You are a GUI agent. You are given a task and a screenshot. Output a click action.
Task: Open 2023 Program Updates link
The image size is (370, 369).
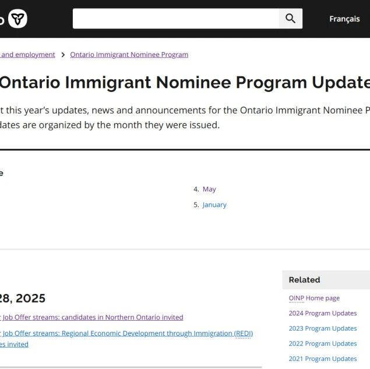pyautogui.click(x=323, y=328)
